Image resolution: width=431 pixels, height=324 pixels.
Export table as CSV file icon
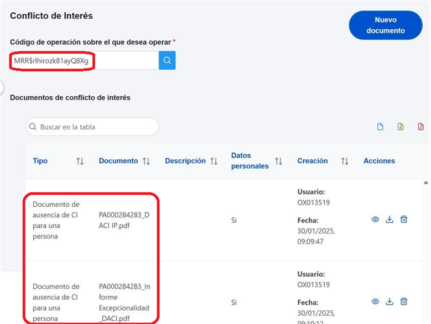(x=380, y=127)
